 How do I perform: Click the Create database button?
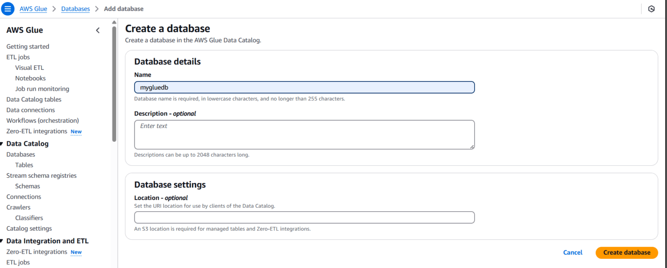click(627, 252)
